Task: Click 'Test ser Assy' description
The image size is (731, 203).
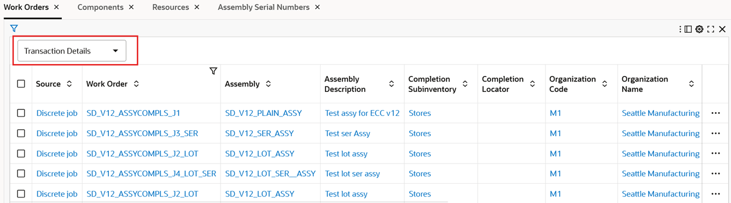Action: point(347,134)
